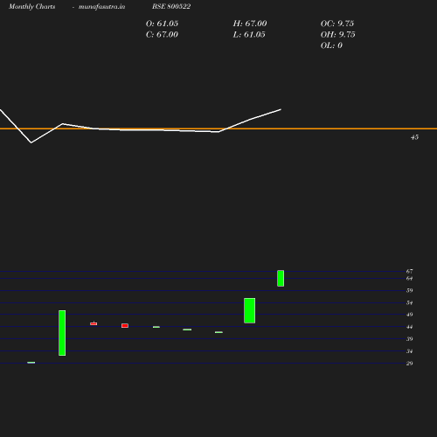This screenshot has width=437, height=437.
Task: Click the 34 price axis label
Action: click(409, 351)
